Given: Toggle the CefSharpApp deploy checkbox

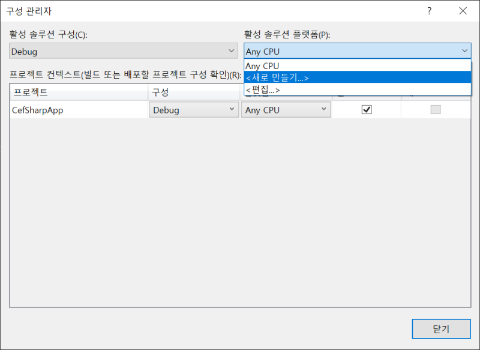Looking at the screenshot, I should click(x=436, y=110).
